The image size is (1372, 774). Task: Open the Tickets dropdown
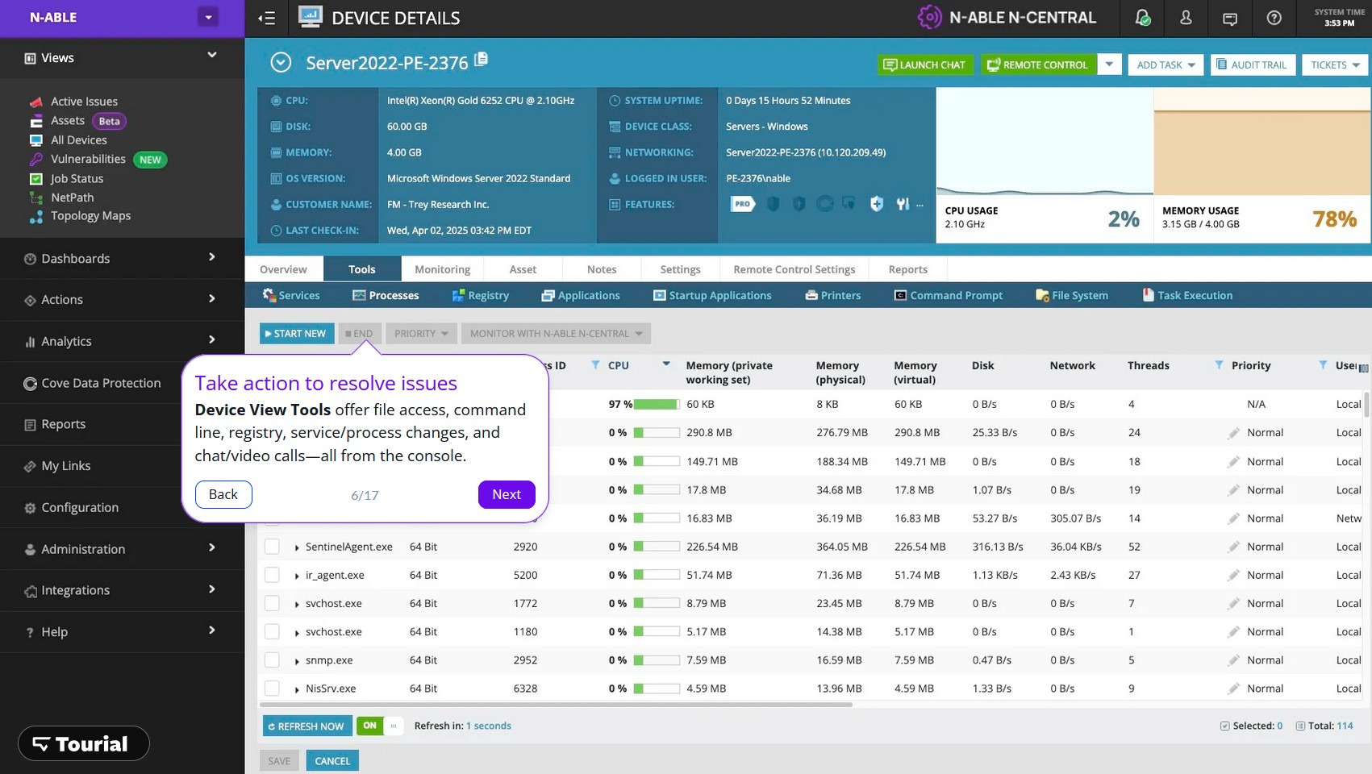1335,64
